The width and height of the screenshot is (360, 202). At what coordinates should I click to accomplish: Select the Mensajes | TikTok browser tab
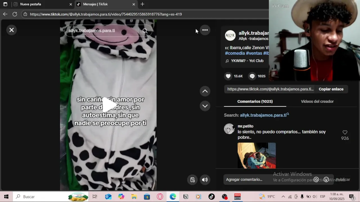point(105,4)
